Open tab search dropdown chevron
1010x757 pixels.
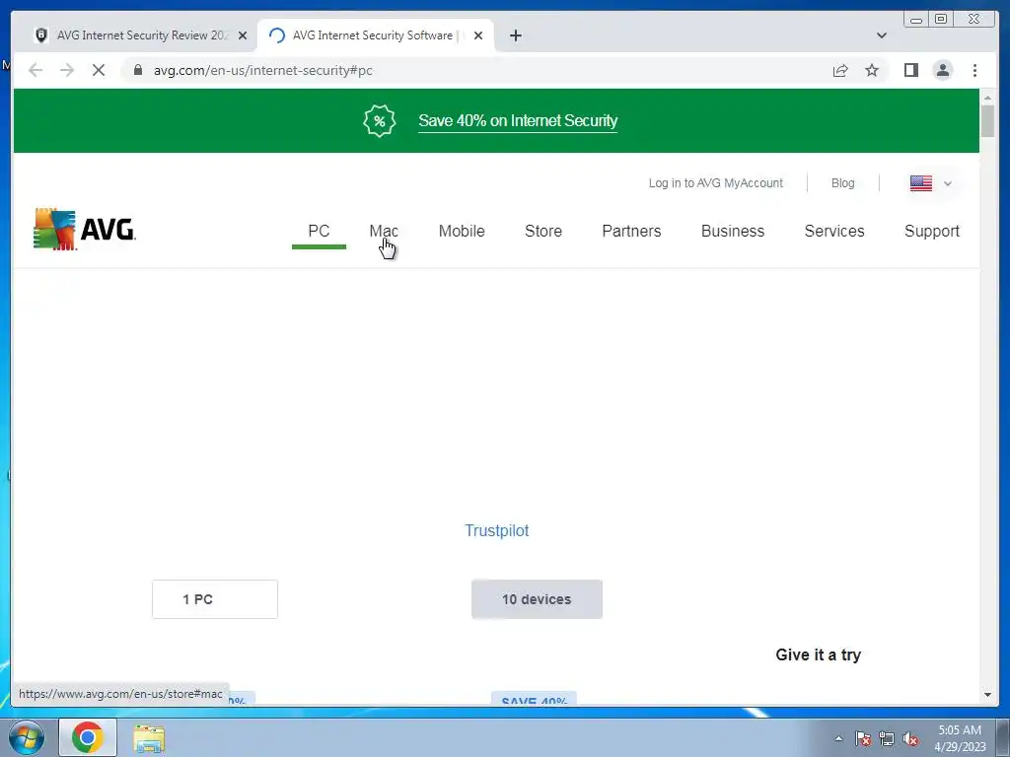[x=881, y=35]
